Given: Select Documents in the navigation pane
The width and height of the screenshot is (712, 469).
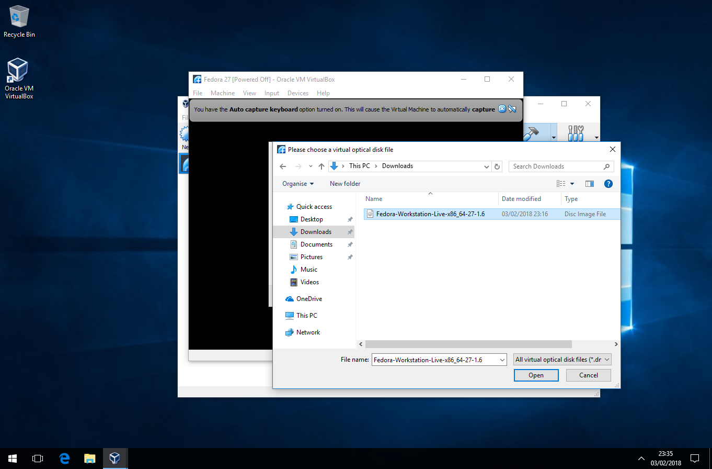Looking at the screenshot, I should [316, 244].
